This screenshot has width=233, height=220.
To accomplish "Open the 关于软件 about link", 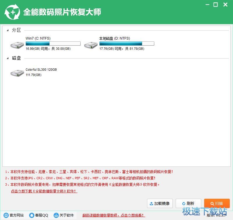I will (x=67, y=215).
